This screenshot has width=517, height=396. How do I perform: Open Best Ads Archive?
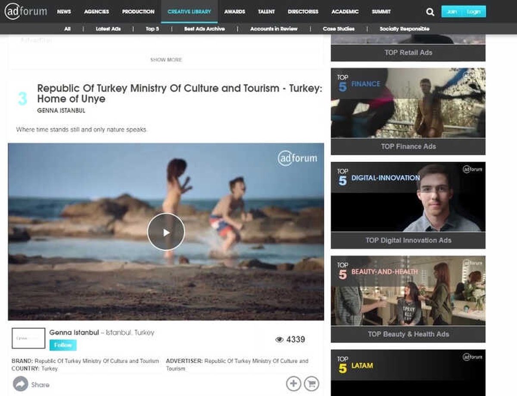pos(204,29)
